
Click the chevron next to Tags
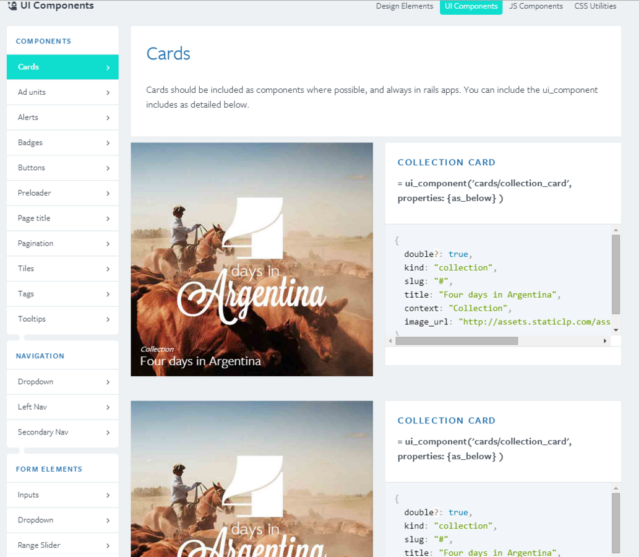pos(108,295)
